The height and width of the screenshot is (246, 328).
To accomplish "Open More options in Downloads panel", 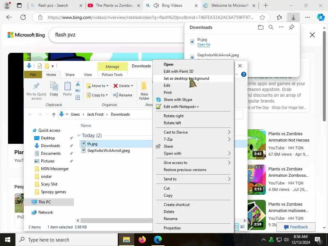I will click(281, 27).
